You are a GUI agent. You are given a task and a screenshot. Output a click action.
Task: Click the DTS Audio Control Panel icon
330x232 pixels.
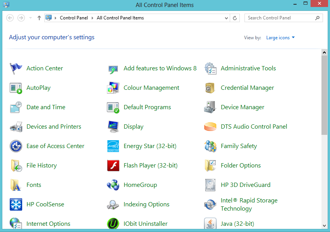(x=210, y=127)
